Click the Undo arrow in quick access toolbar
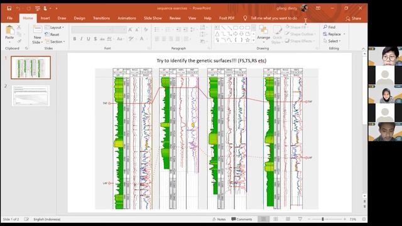This screenshot has width=402, height=226. pyautogui.click(x=18, y=8)
